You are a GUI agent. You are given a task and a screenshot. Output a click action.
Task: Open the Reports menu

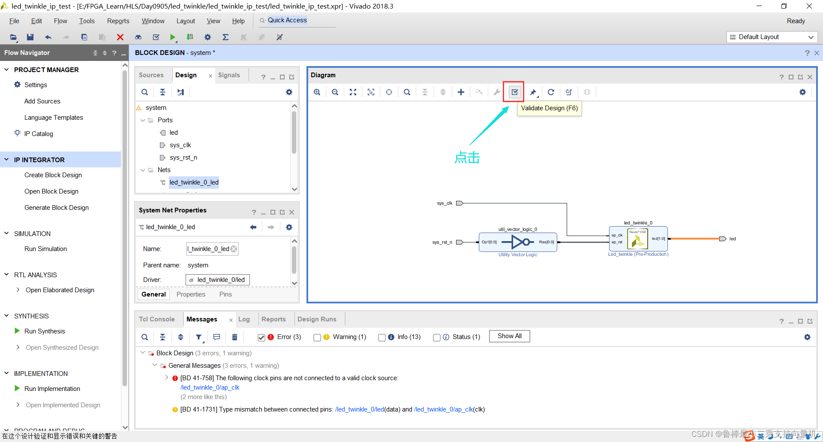pos(118,21)
